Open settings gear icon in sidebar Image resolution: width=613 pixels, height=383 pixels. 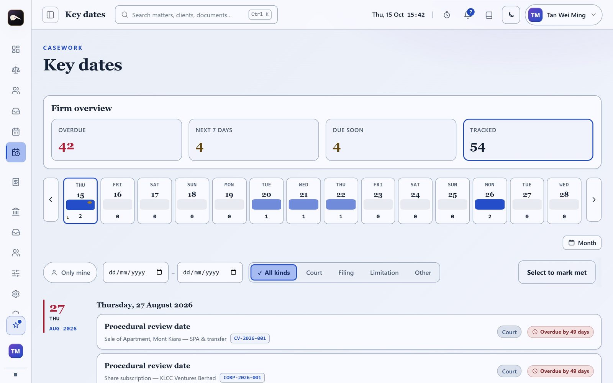tap(16, 294)
